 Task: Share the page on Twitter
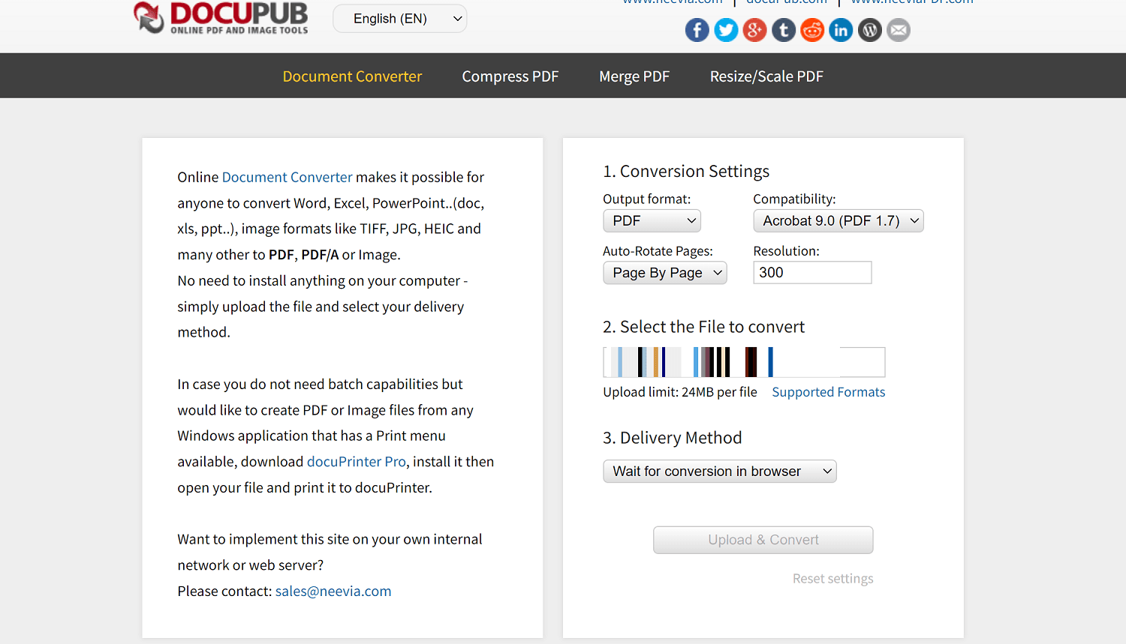(x=726, y=30)
